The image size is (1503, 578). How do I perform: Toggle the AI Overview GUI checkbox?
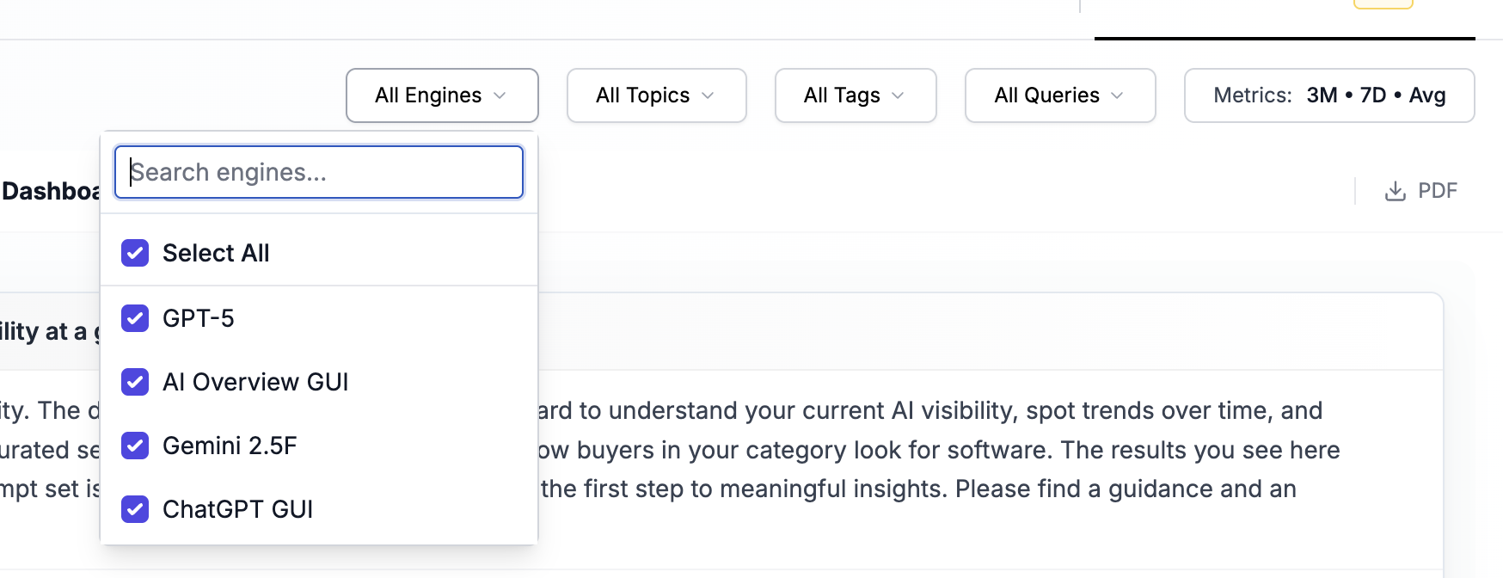tap(135, 382)
